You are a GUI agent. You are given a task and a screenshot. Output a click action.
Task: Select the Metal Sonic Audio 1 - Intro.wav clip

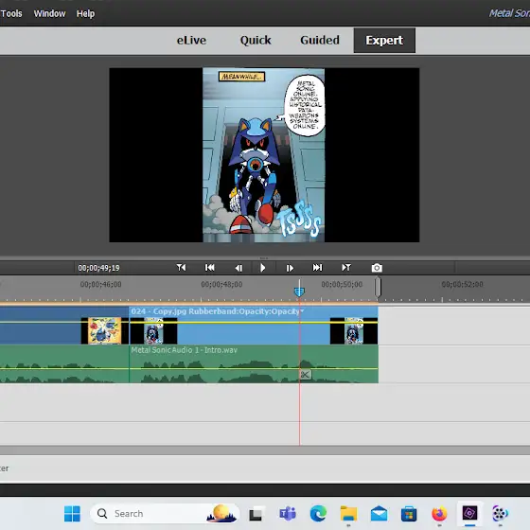(254, 364)
